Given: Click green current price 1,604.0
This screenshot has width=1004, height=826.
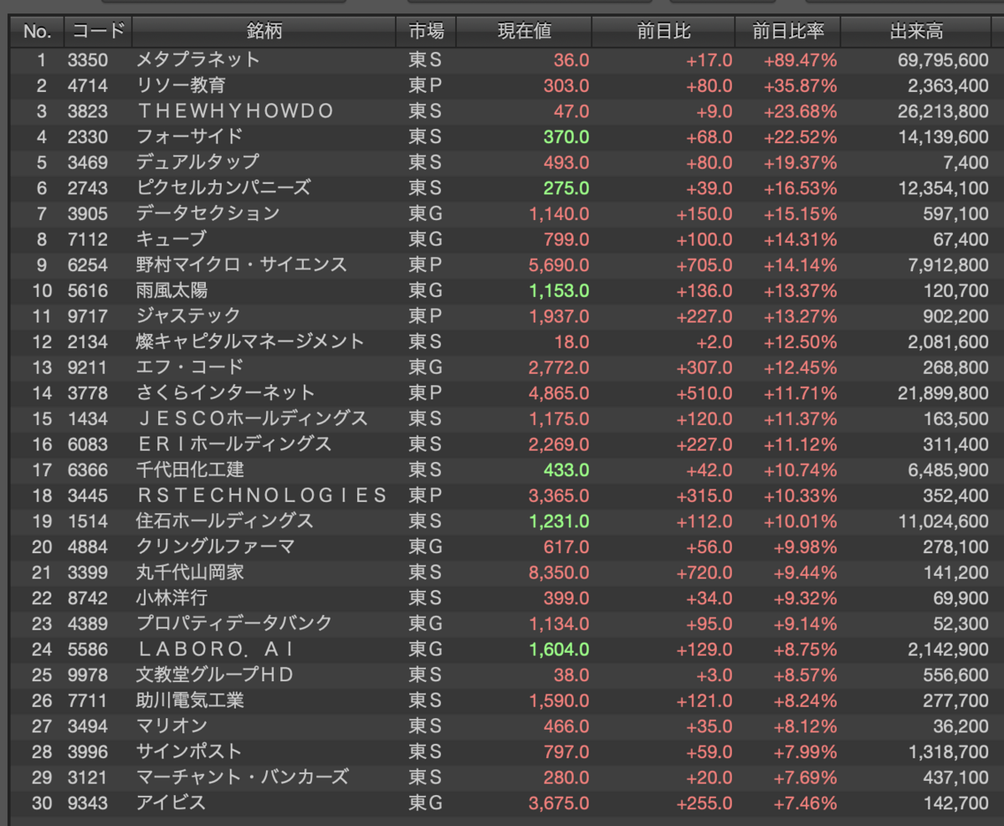Looking at the screenshot, I should (559, 649).
